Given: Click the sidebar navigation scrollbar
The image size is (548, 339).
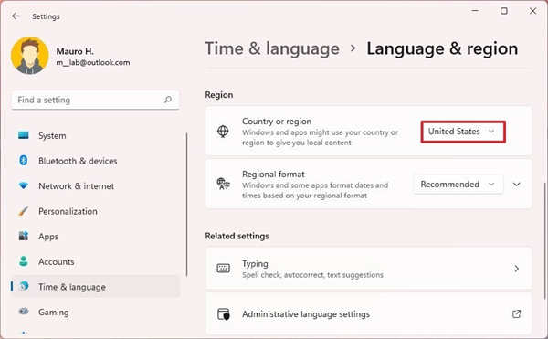Looking at the screenshot, I should pos(186,205).
